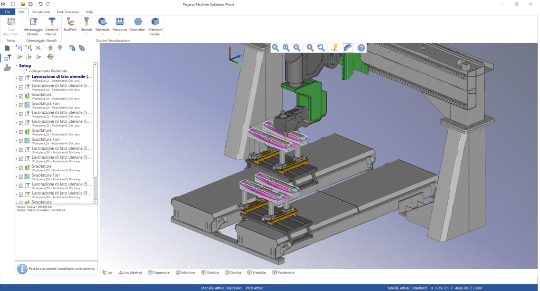This screenshot has width=540, height=291.
Task: Switch to the Simulazione tab
Action: coord(41,12)
